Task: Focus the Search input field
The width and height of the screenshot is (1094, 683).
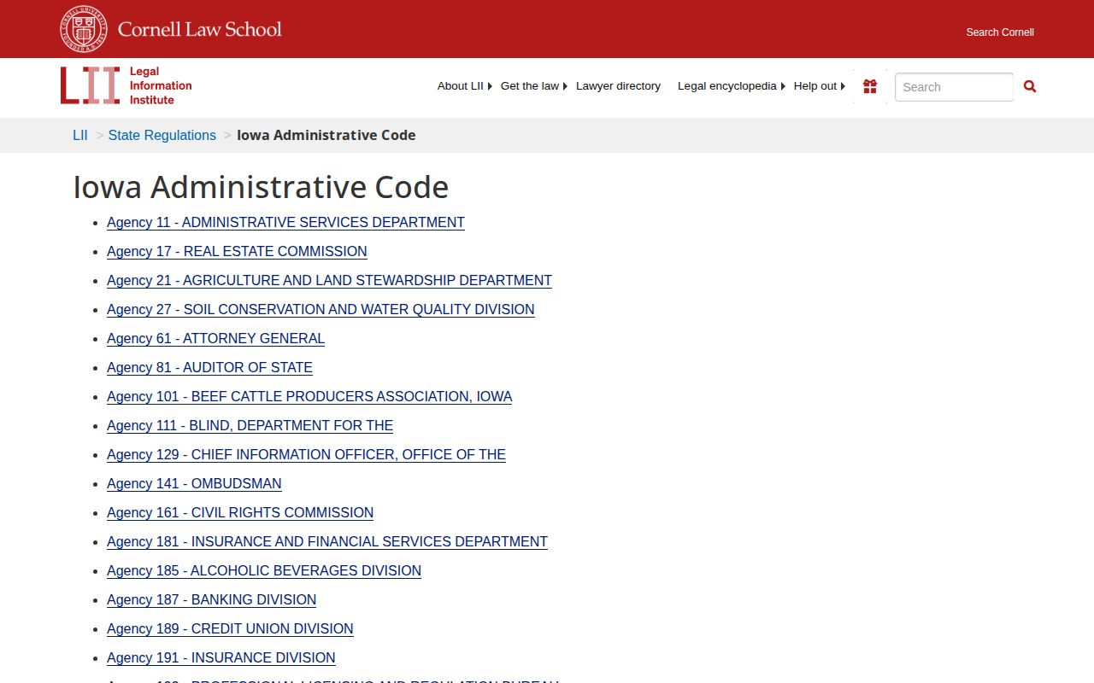Action: coord(954,87)
